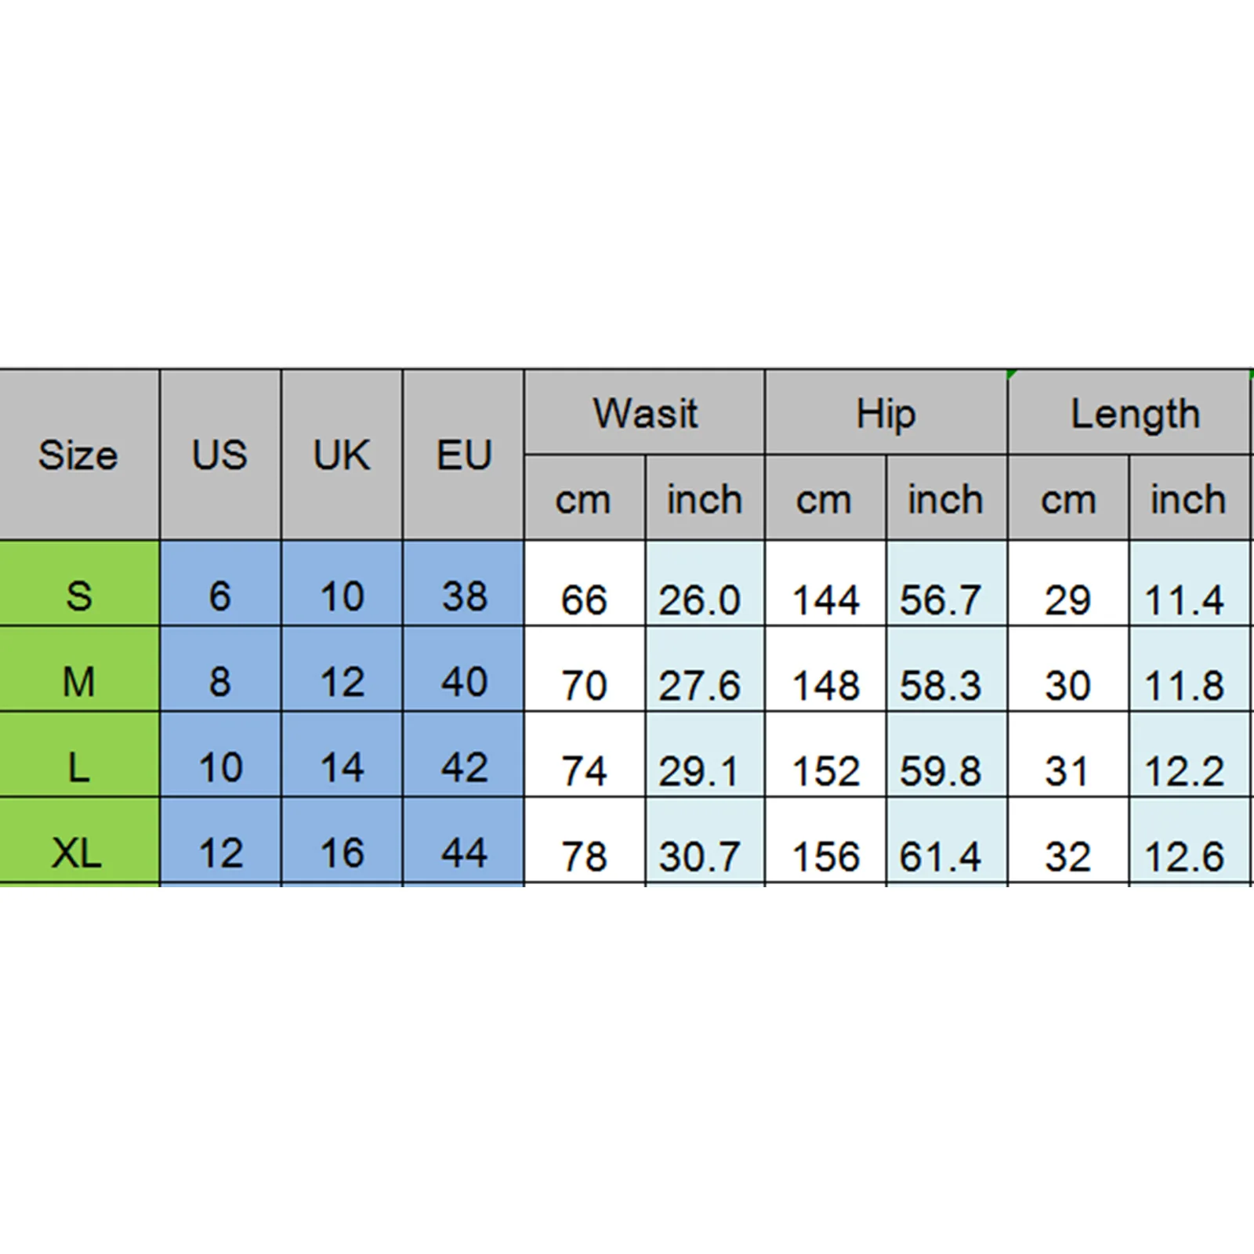Click the EU size 42 cell

[463, 767]
